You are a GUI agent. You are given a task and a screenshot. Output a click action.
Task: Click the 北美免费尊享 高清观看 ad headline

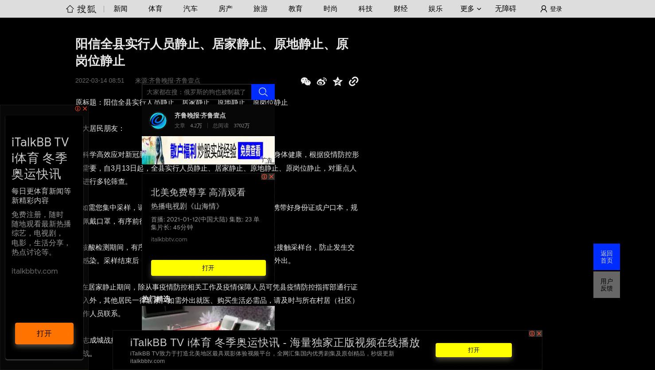click(198, 192)
